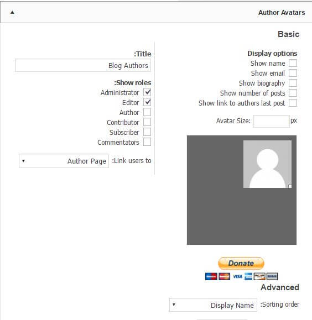Click the Discover card icon
Viewport: 312px width, 320px height.
(x=259, y=276)
